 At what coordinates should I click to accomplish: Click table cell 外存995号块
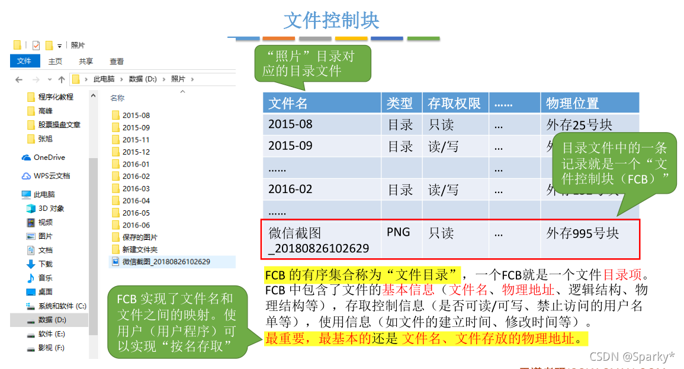583,233
